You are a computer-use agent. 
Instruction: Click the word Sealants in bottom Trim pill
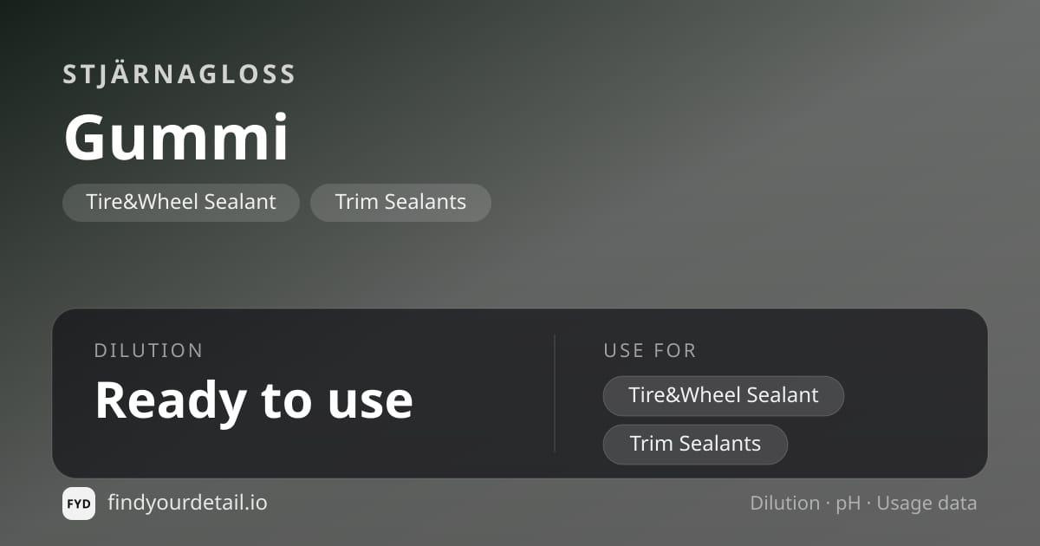pyautogui.click(x=719, y=444)
